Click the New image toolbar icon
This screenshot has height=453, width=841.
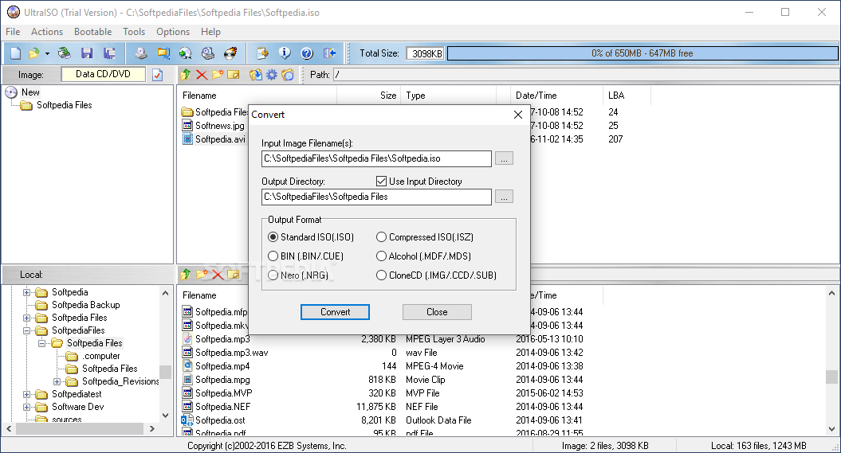pos(16,53)
